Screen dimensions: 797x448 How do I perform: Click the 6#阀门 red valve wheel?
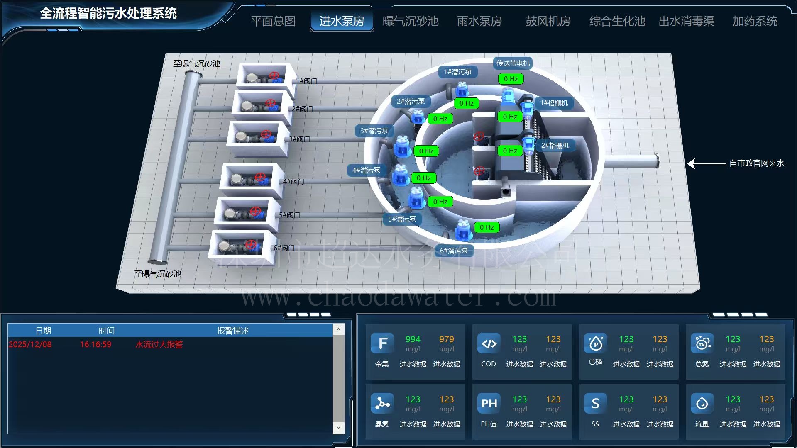(x=251, y=245)
